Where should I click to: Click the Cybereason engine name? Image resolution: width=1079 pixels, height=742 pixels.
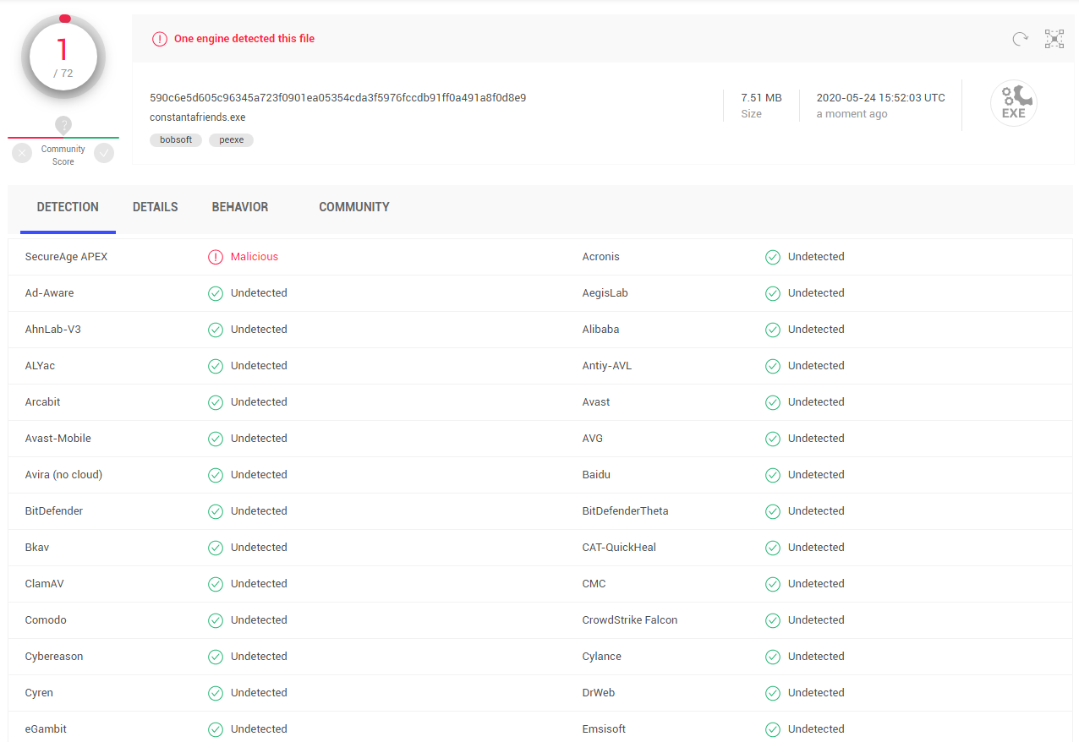point(54,657)
